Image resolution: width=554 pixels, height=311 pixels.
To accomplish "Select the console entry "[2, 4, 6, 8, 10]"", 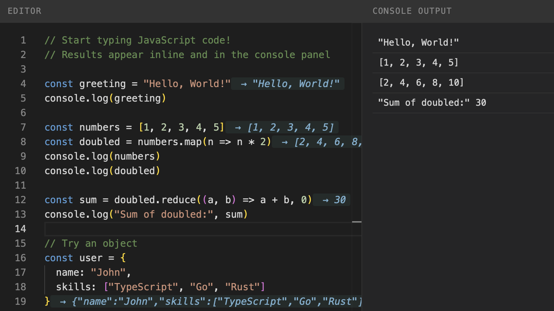I will [421, 83].
